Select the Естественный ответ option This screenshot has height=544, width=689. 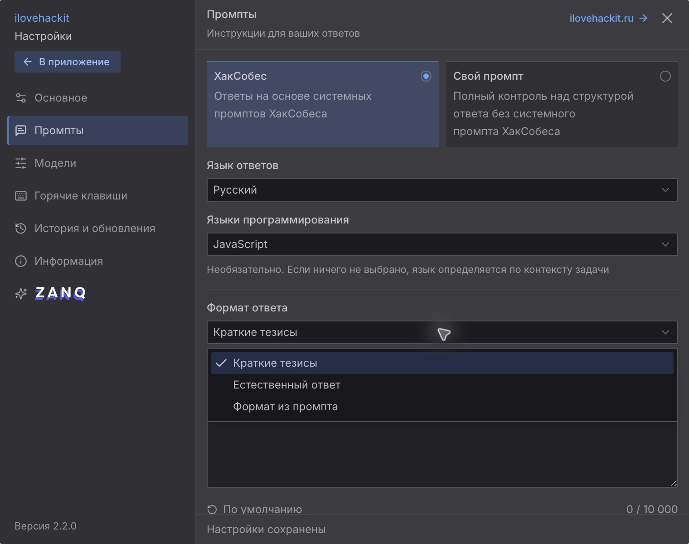[442, 385]
